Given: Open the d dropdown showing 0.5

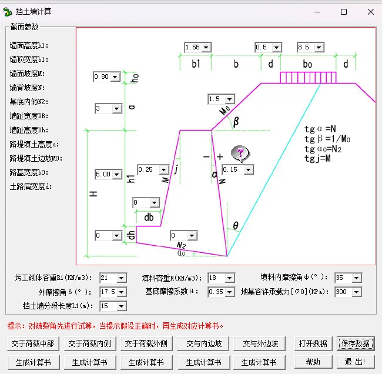Looking at the screenshot, I should (x=277, y=47).
